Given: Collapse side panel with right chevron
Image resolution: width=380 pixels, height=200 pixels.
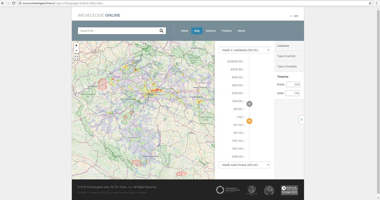Looking at the screenshot, I should (301, 119).
